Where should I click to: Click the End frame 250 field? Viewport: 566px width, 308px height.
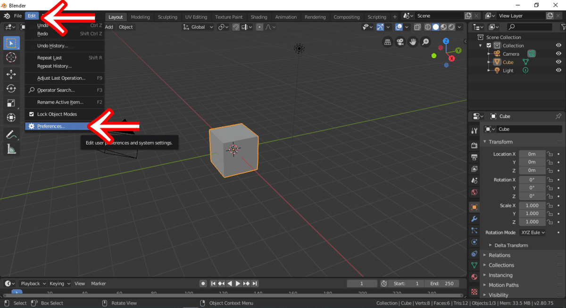(x=441, y=283)
